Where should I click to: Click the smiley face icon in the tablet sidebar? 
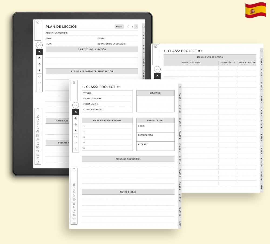[x=38, y=132]
